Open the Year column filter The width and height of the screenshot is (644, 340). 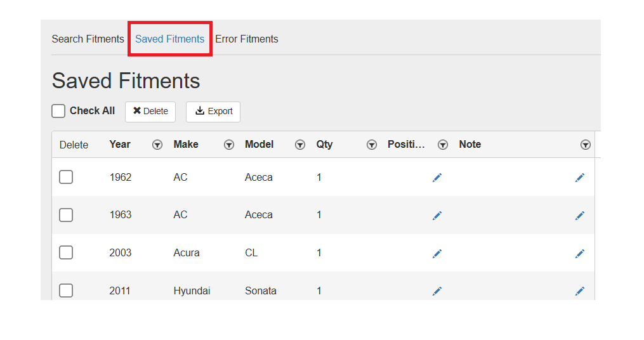tap(157, 145)
